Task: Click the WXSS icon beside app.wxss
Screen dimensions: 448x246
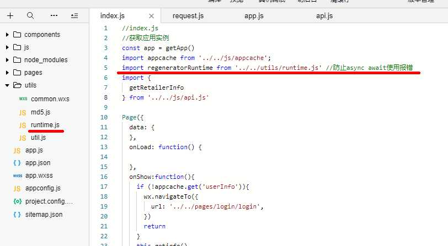Action: pos(18,176)
